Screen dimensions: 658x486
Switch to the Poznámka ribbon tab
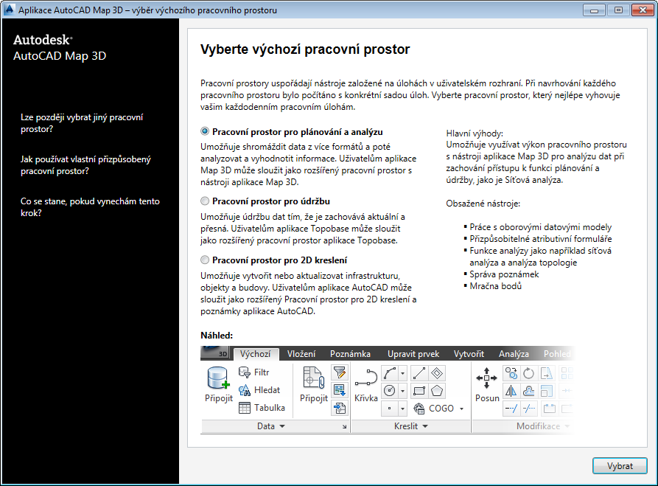pyautogui.click(x=350, y=354)
